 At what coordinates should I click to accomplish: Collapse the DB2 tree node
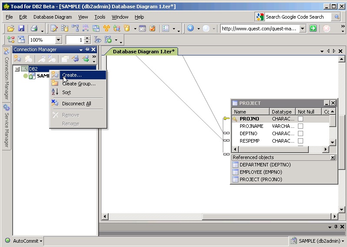pos(17,69)
